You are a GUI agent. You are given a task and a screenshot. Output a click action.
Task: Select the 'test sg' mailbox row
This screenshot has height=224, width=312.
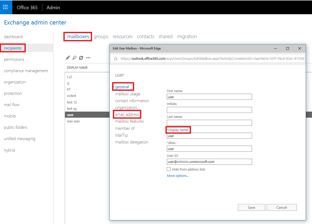(87, 109)
